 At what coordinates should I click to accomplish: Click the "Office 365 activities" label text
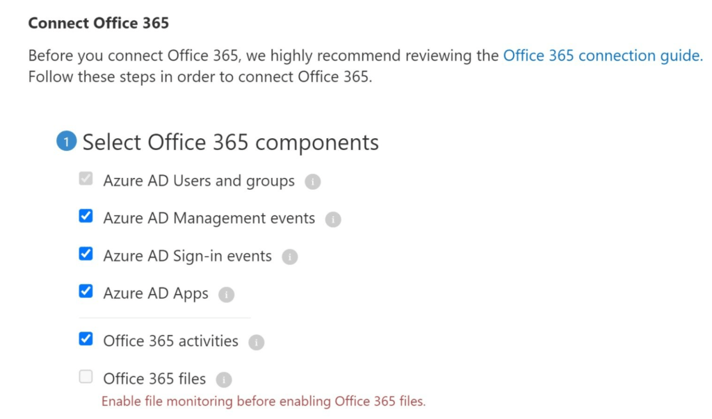click(170, 341)
